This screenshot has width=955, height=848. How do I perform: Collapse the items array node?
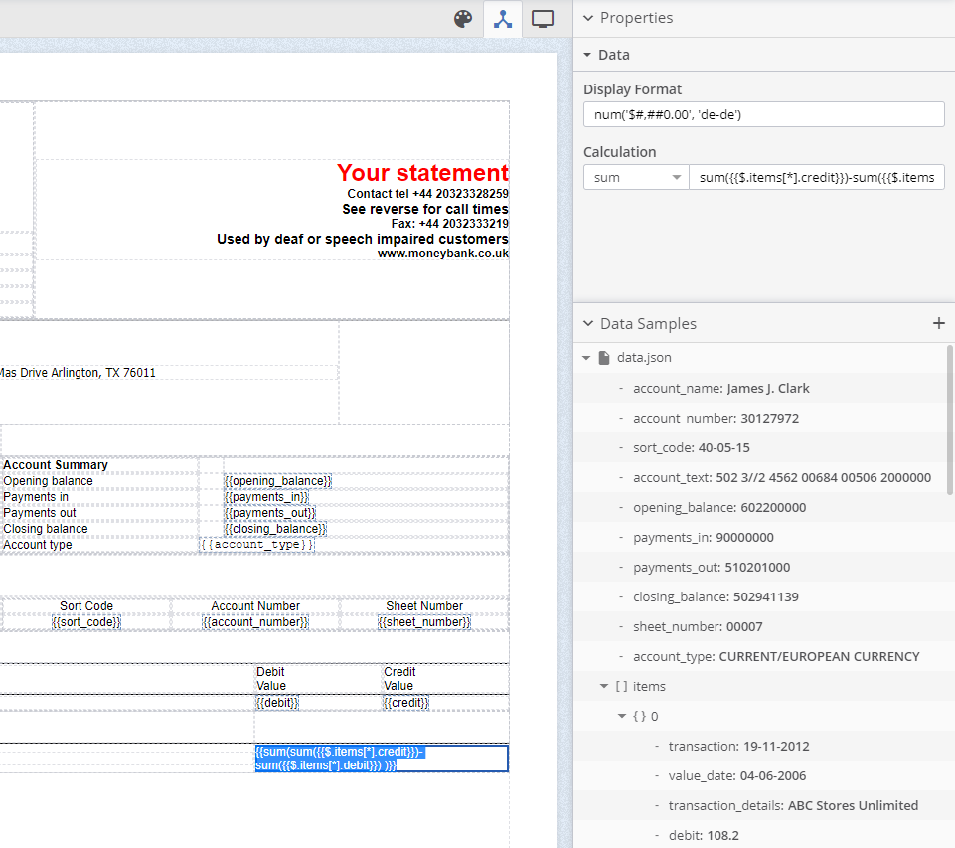click(x=604, y=686)
